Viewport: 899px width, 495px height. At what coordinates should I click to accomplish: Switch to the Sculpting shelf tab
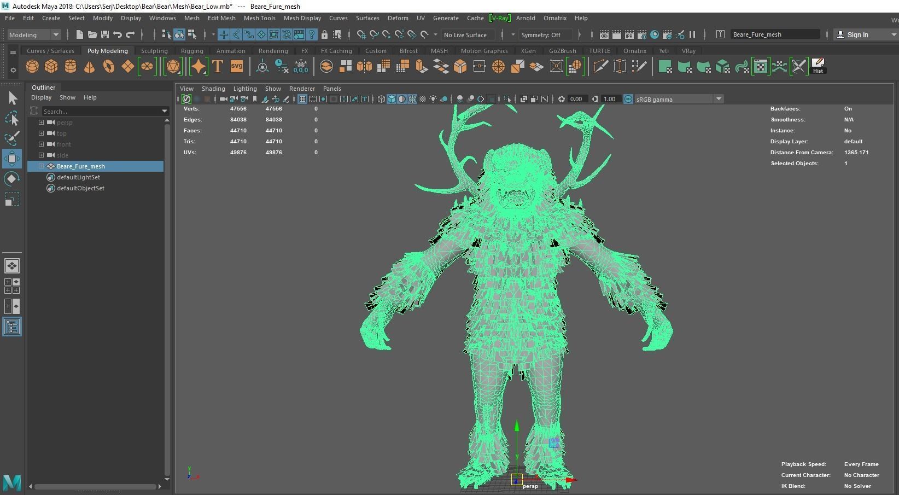(154, 51)
